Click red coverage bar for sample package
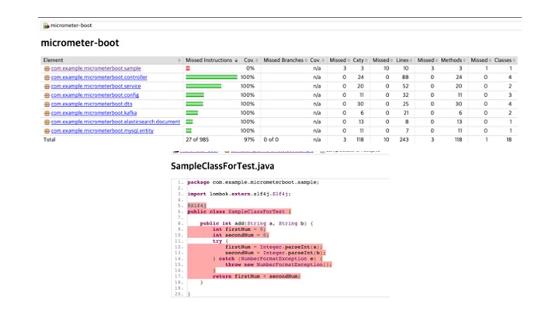The width and height of the screenshot is (559, 314). click(x=188, y=68)
